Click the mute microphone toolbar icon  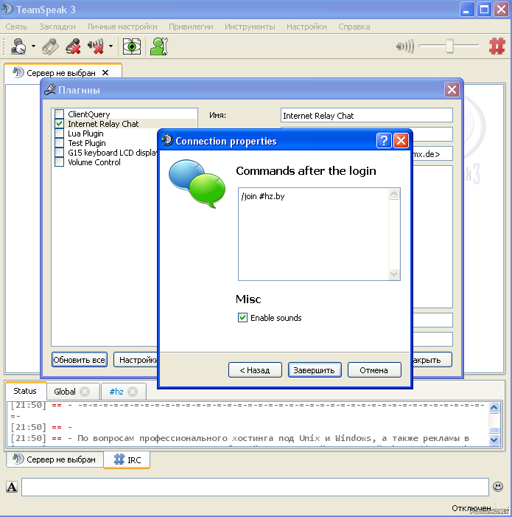click(73, 46)
